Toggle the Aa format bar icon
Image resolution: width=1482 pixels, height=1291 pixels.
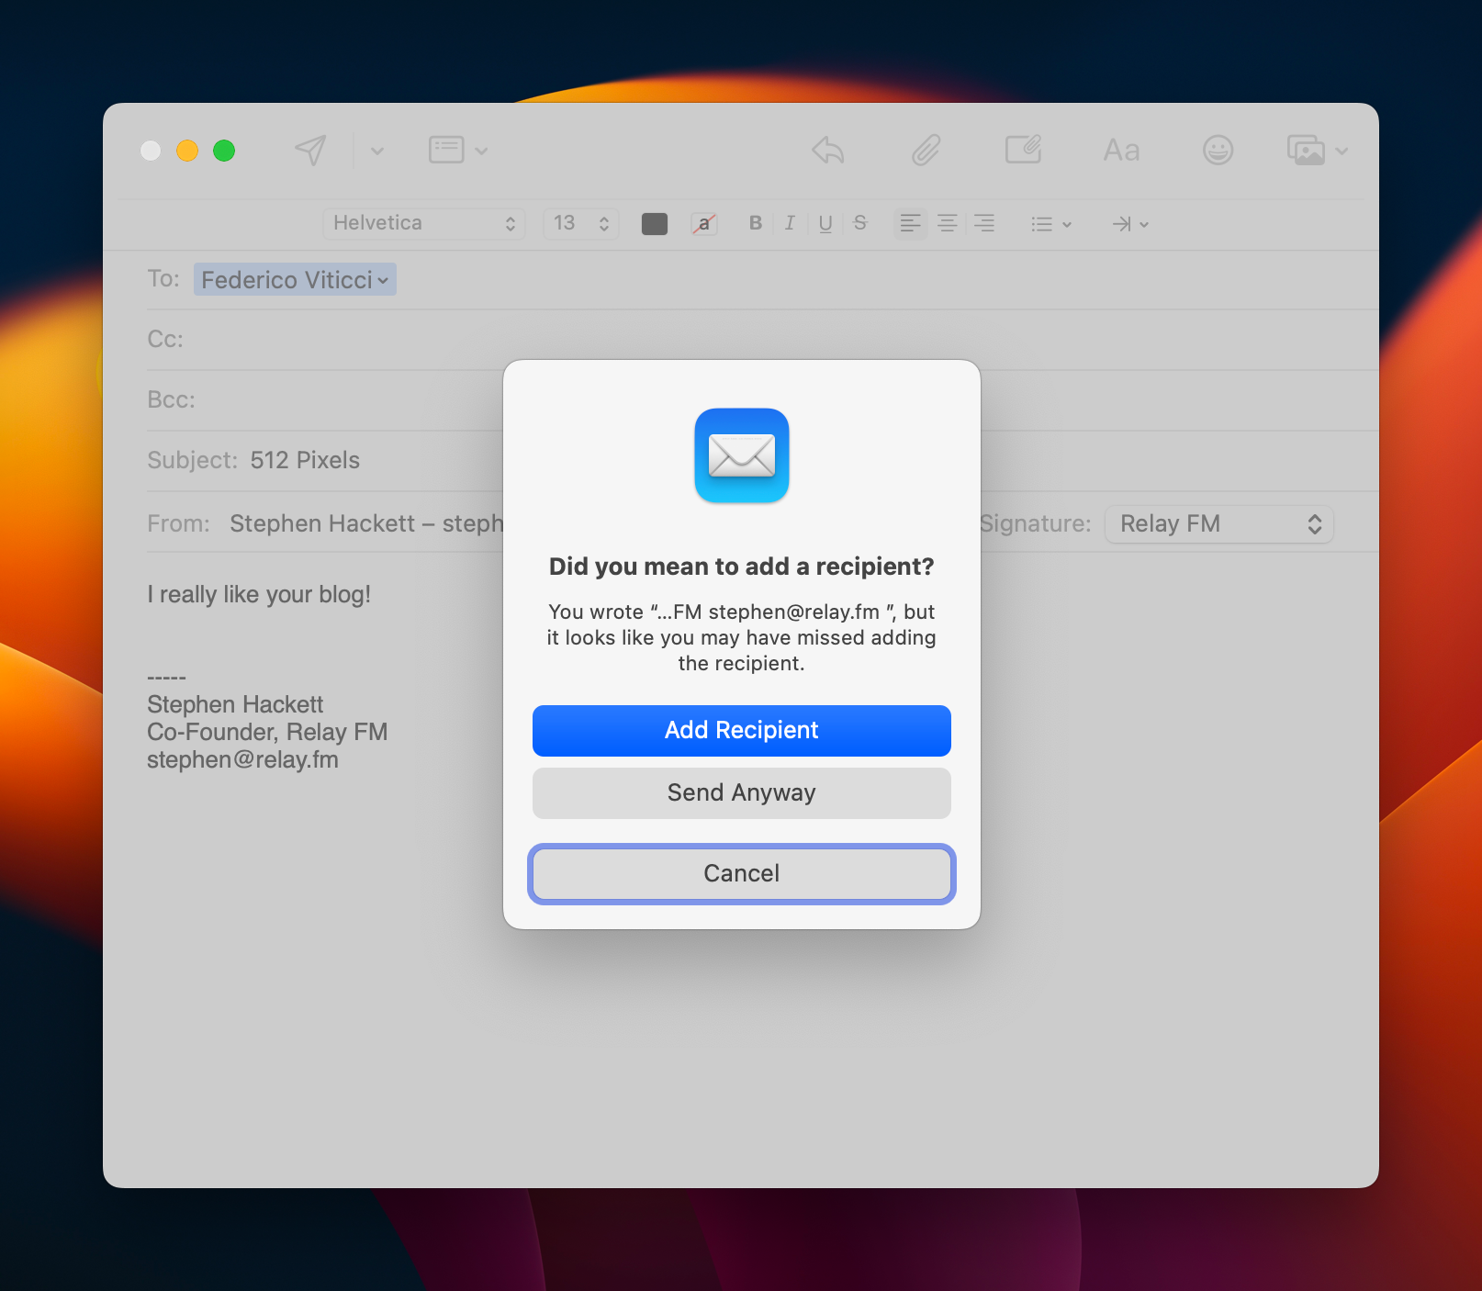pos(1121,150)
